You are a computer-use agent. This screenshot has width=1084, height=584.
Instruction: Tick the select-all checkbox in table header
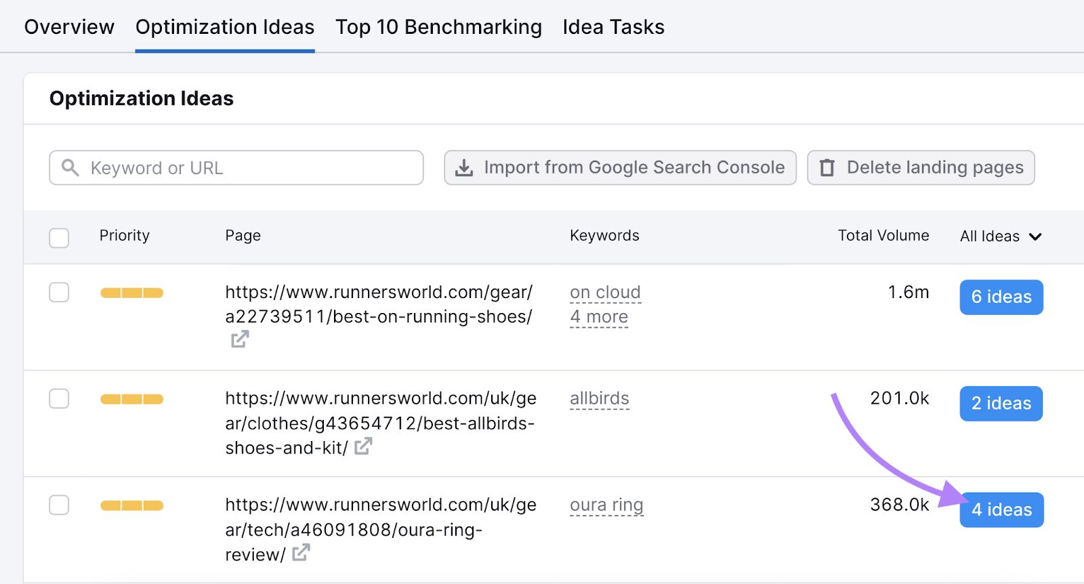coord(59,238)
